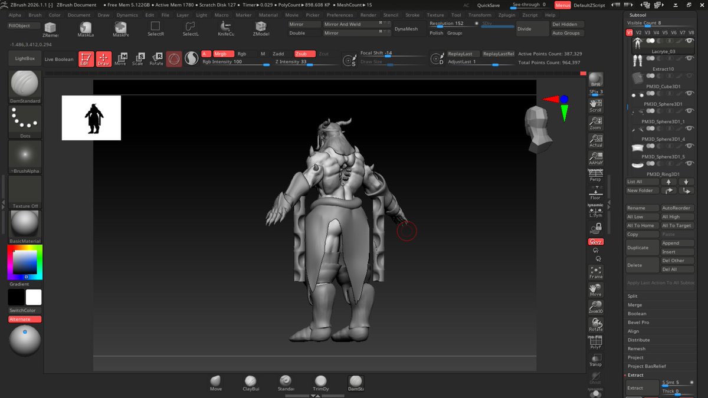The width and height of the screenshot is (708, 398).
Task: Click the Append button
Action: click(677, 243)
